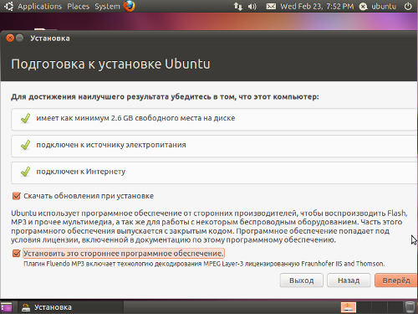Click the heading 'Подготовка к установке Ubuntu'
The width and height of the screenshot is (418, 314).
[110, 64]
